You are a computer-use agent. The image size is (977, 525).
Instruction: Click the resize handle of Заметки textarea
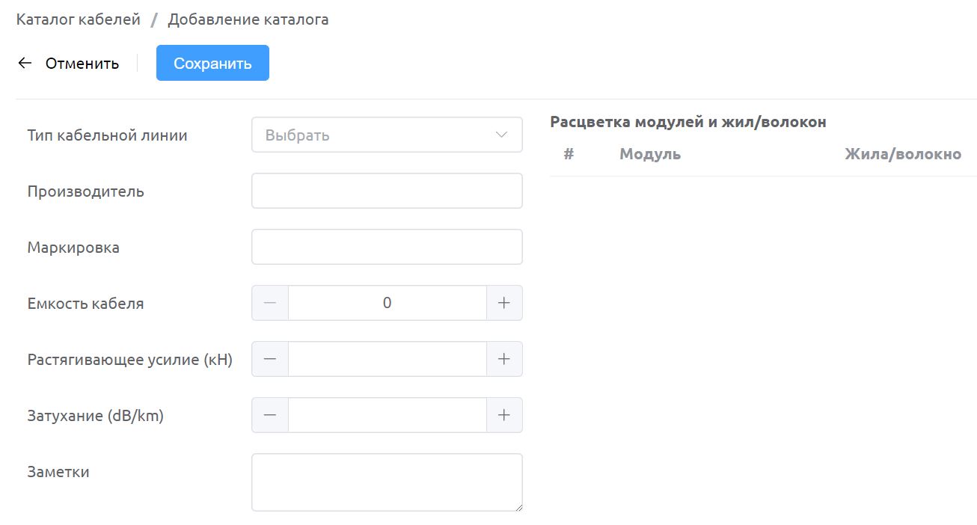pyautogui.click(x=518, y=507)
